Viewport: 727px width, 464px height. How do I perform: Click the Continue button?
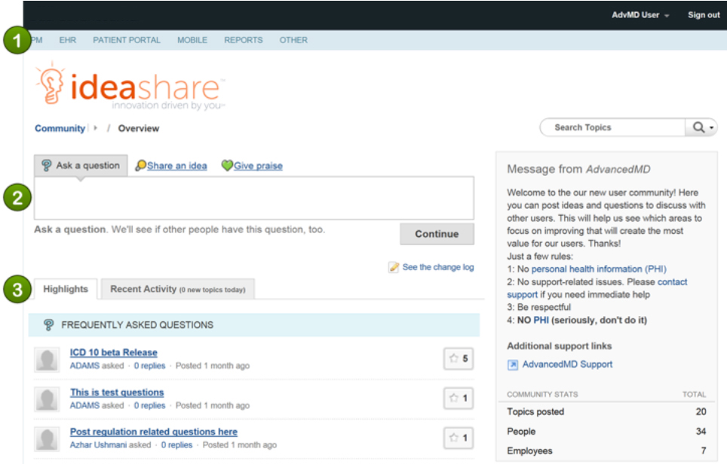pyautogui.click(x=437, y=234)
